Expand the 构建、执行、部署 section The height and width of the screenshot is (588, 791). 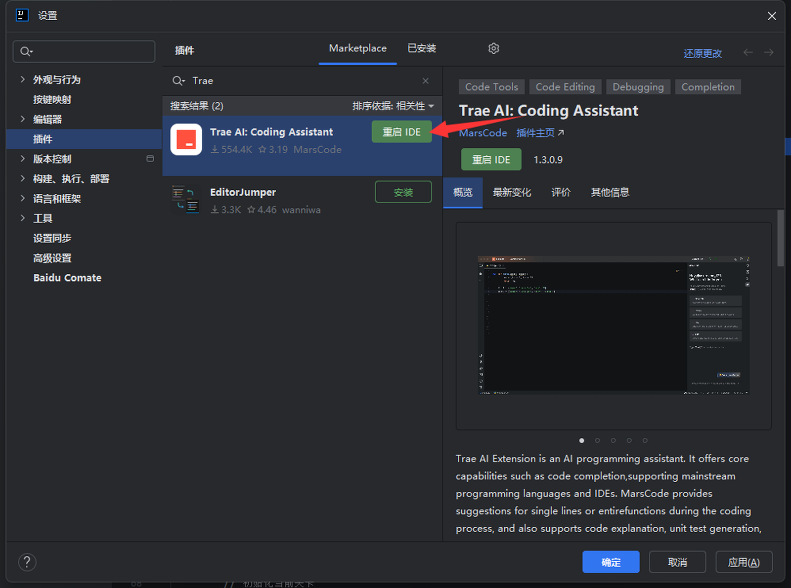coord(22,178)
